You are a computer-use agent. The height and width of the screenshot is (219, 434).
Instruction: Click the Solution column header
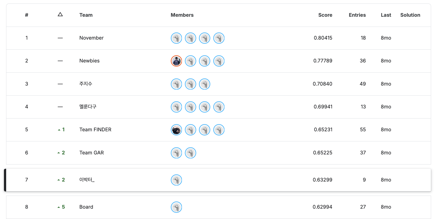coord(410,15)
